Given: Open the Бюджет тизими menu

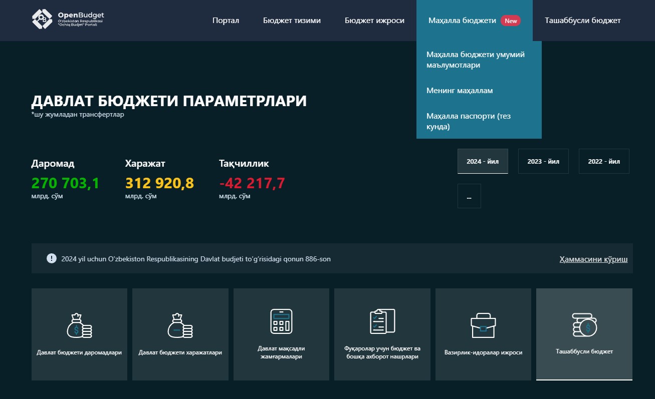Looking at the screenshot, I should point(292,21).
